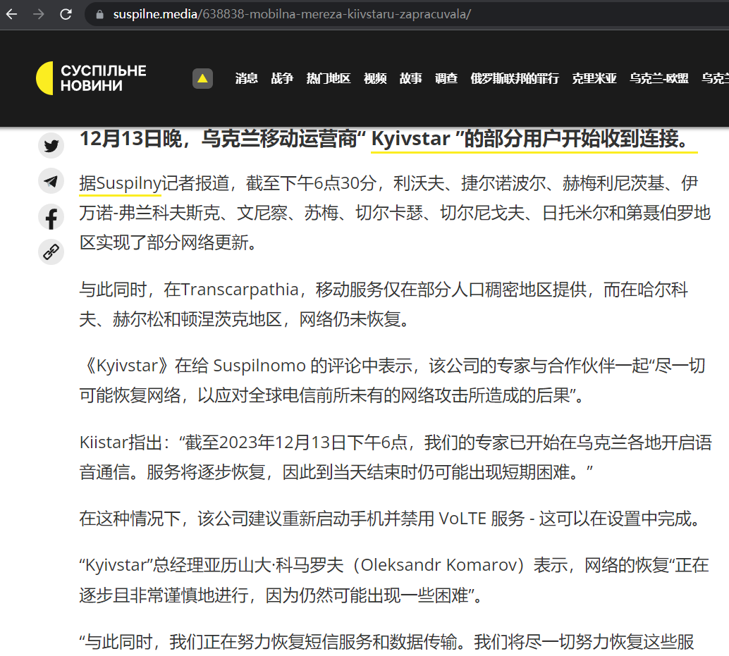Click the text 与此同时，在Transcarpathia
The image size is (729, 656).
(189, 290)
